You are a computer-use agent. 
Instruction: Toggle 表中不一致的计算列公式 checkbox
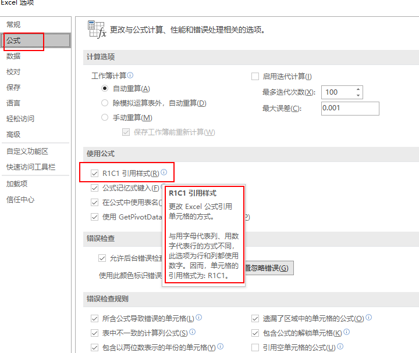coord(94,333)
